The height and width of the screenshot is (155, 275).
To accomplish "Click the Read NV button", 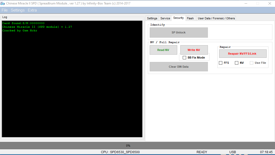I will pos(163,50).
